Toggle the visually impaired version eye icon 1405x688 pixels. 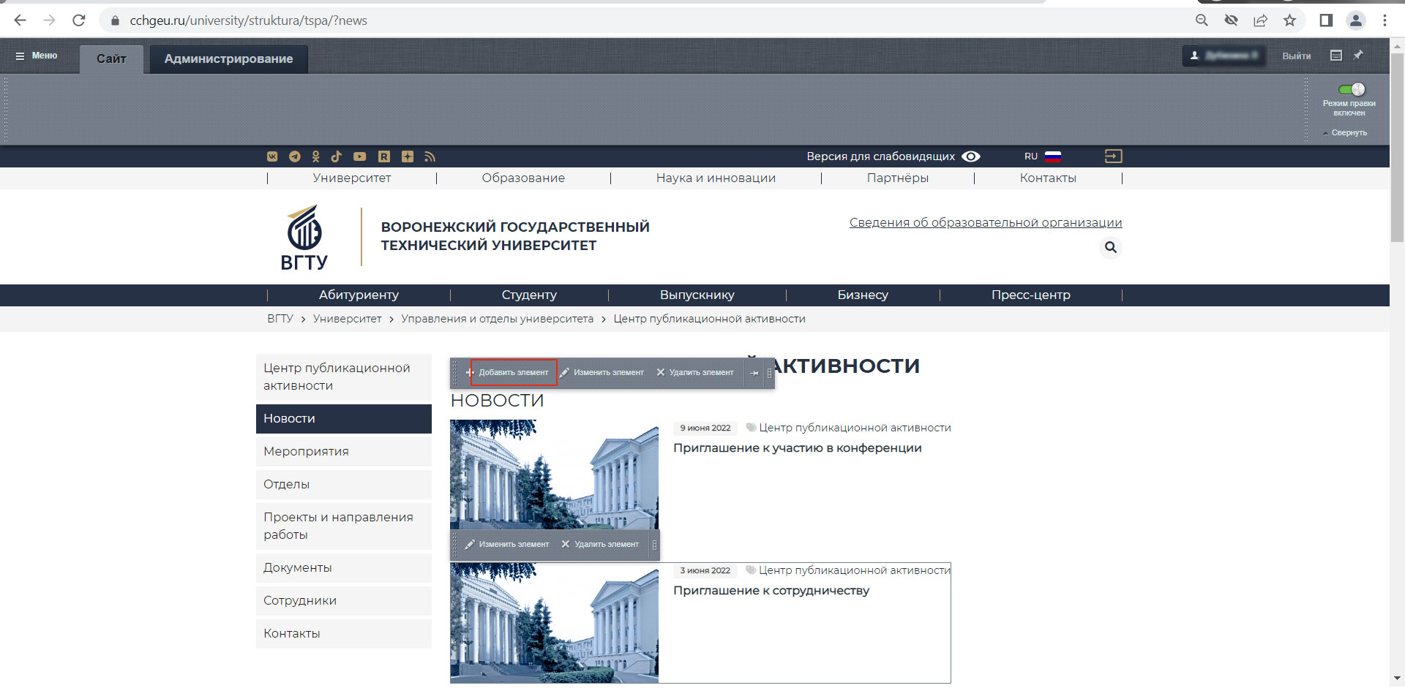[x=970, y=156]
